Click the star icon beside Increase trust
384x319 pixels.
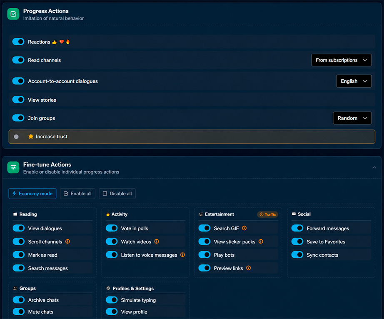pos(31,137)
